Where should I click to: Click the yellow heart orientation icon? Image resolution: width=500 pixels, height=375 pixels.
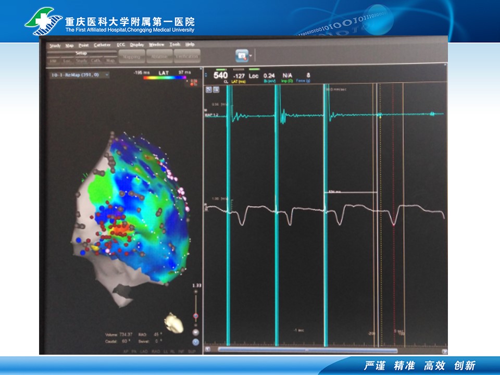click(x=174, y=322)
